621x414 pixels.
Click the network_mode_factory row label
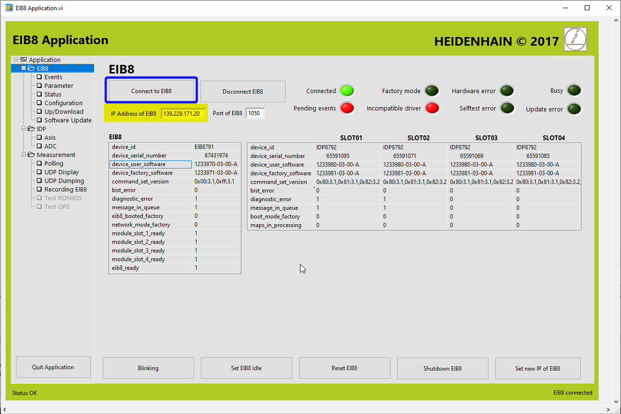[141, 225]
